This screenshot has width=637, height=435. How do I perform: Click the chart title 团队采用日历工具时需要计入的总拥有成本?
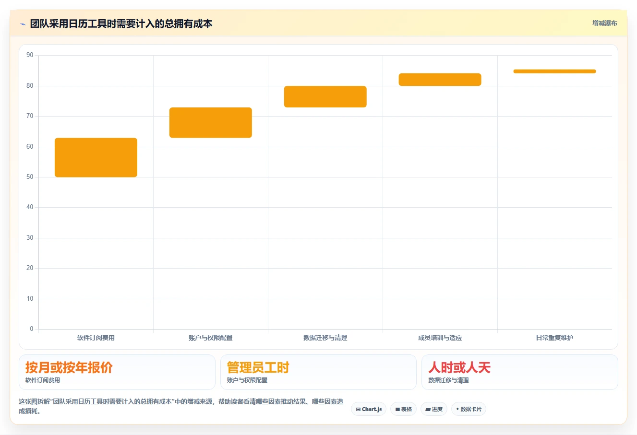(x=121, y=24)
